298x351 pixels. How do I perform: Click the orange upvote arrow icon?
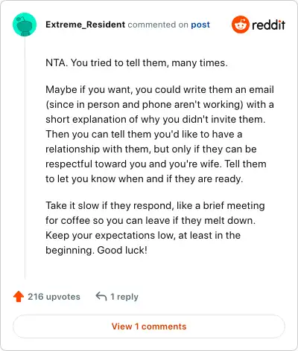19,297
